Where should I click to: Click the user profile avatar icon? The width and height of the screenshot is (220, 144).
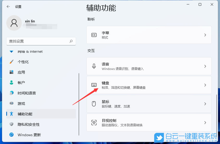click(x=14, y=23)
